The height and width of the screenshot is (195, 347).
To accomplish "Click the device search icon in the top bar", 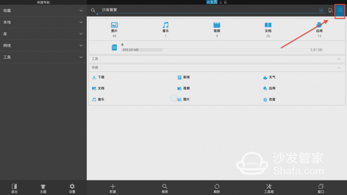I will (330, 10).
